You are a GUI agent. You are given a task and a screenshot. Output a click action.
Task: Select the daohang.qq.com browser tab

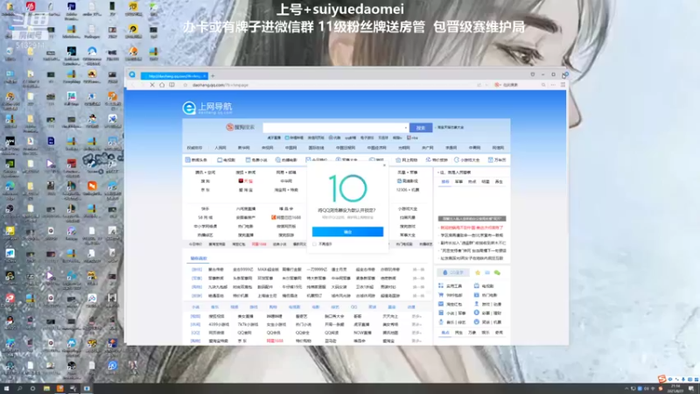pyautogui.click(x=174, y=76)
